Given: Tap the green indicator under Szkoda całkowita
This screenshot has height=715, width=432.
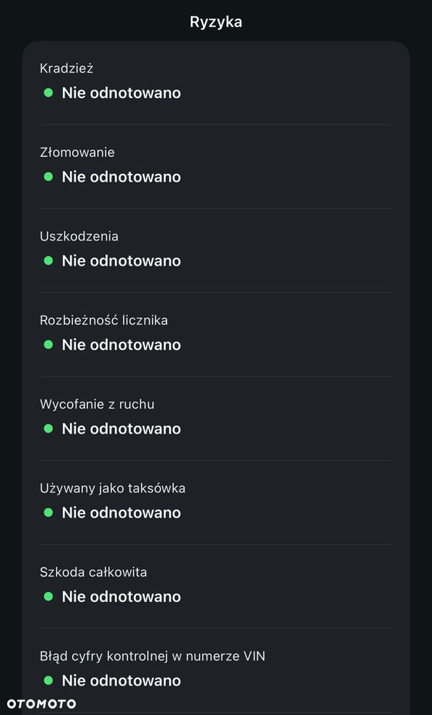Looking at the screenshot, I should click(49, 596).
